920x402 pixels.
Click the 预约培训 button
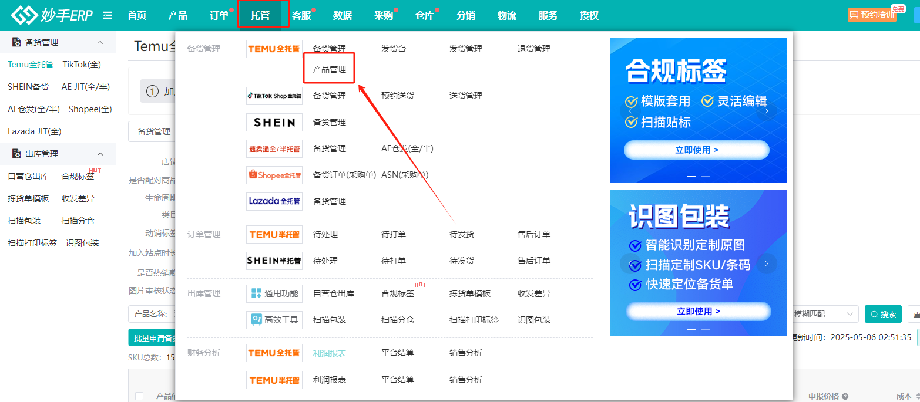pos(872,15)
